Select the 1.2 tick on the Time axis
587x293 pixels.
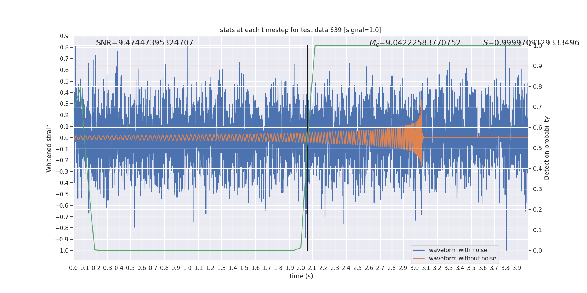(210, 268)
